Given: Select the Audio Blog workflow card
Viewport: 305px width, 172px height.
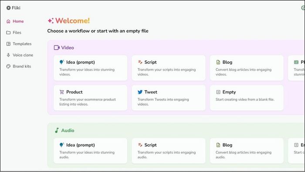Looking at the screenshot, I should point(247,151).
